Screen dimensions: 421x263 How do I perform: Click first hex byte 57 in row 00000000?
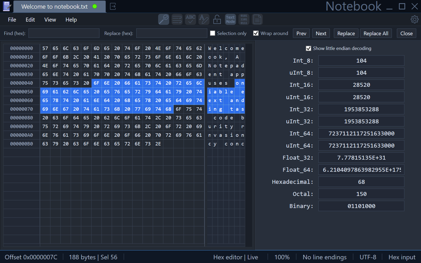click(45, 48)
